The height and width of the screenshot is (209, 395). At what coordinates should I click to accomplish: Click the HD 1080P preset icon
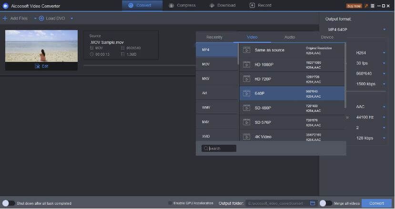(246, 65)
